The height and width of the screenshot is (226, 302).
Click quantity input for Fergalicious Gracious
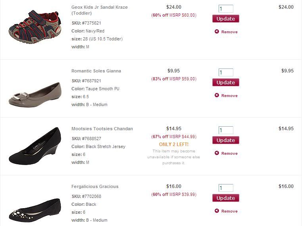pyautogui.click(x=226, y=188)
